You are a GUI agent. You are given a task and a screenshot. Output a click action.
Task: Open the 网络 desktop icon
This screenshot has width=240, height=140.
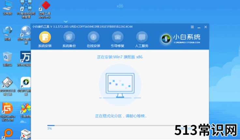point(7,33)
